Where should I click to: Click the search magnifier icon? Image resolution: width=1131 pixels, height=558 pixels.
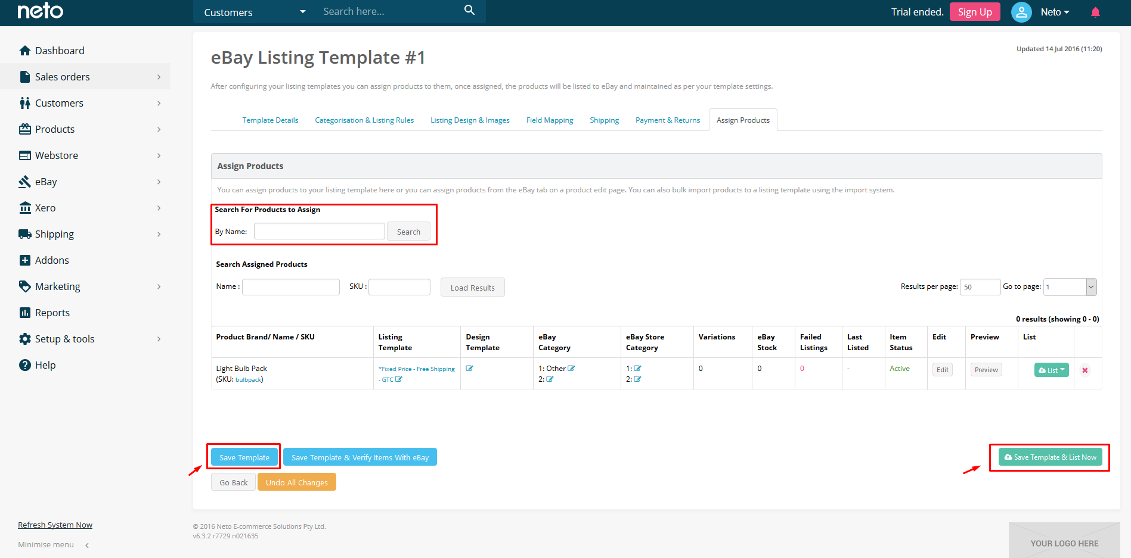click(469, 10)
